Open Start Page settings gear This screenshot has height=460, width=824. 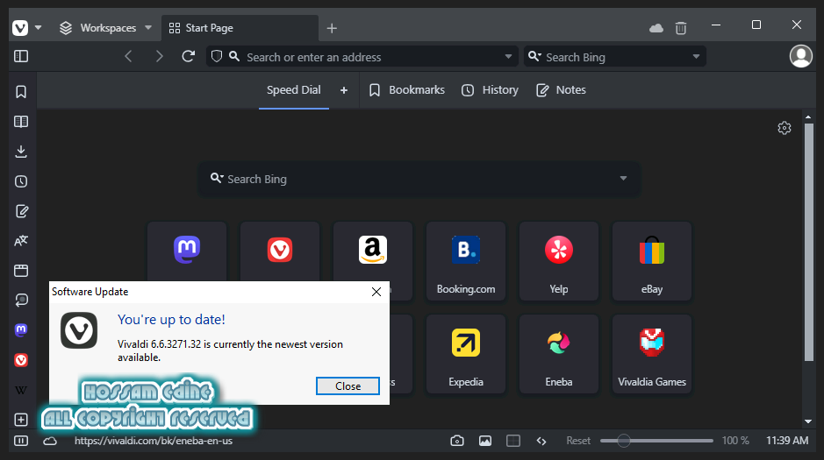(x=784, y=128)
